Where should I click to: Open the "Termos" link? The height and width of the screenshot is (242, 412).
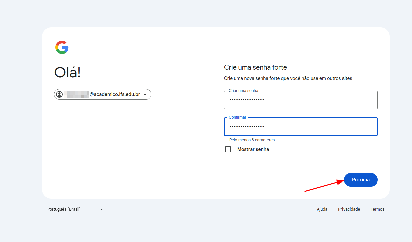tap(377, 209)
